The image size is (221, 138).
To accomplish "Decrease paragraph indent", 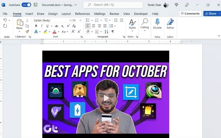I will [116, 20].
